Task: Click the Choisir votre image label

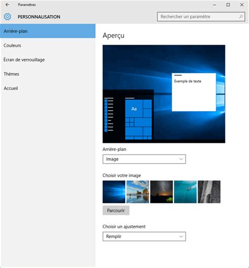Action: 122,176
